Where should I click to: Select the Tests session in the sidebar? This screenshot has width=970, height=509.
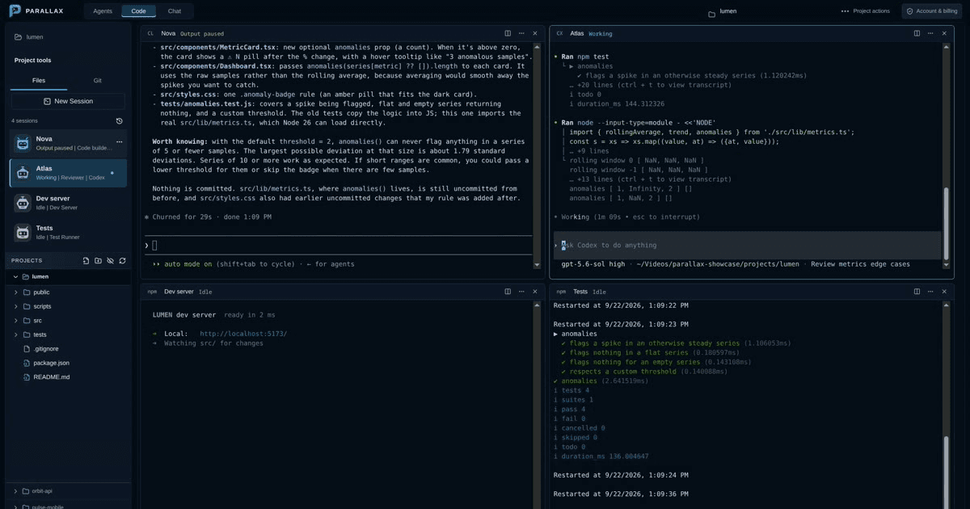point(69,233)
